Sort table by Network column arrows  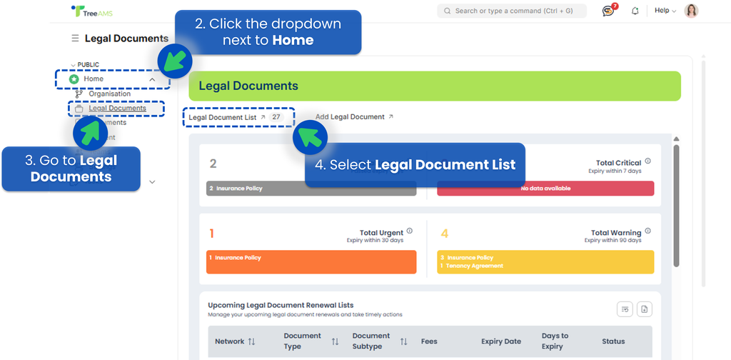pos(251,341)
